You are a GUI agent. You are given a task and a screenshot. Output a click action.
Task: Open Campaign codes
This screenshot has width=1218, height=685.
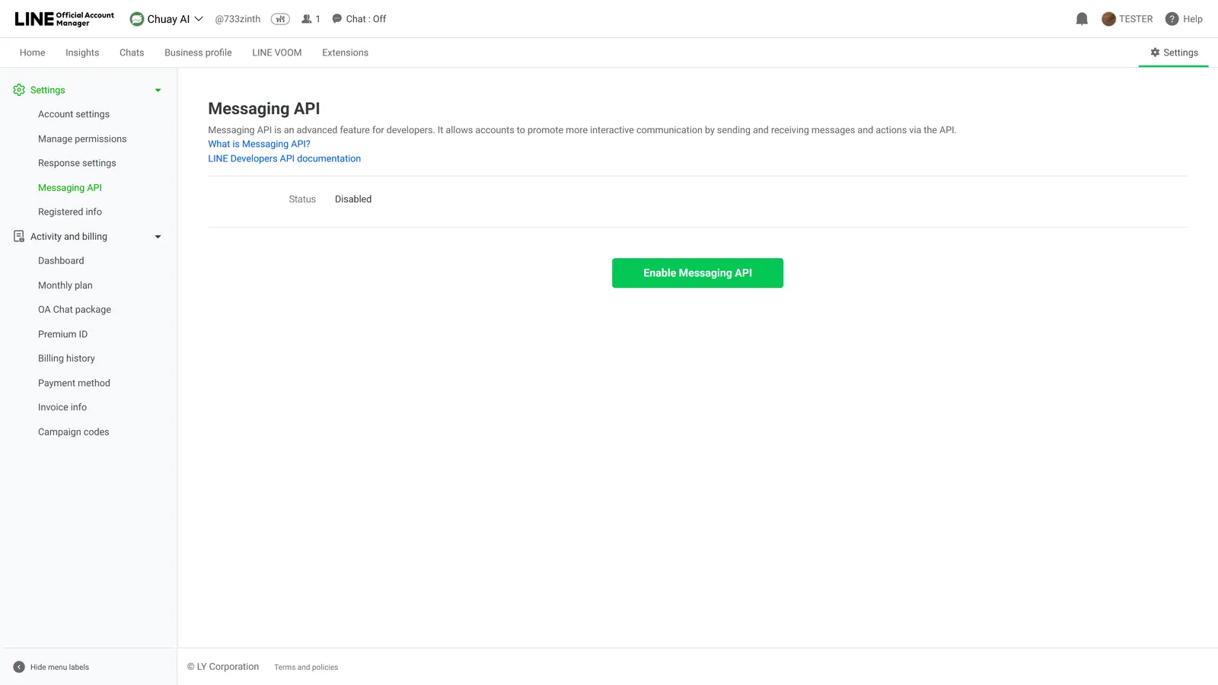pyautogui.click(x=74, y=432)
